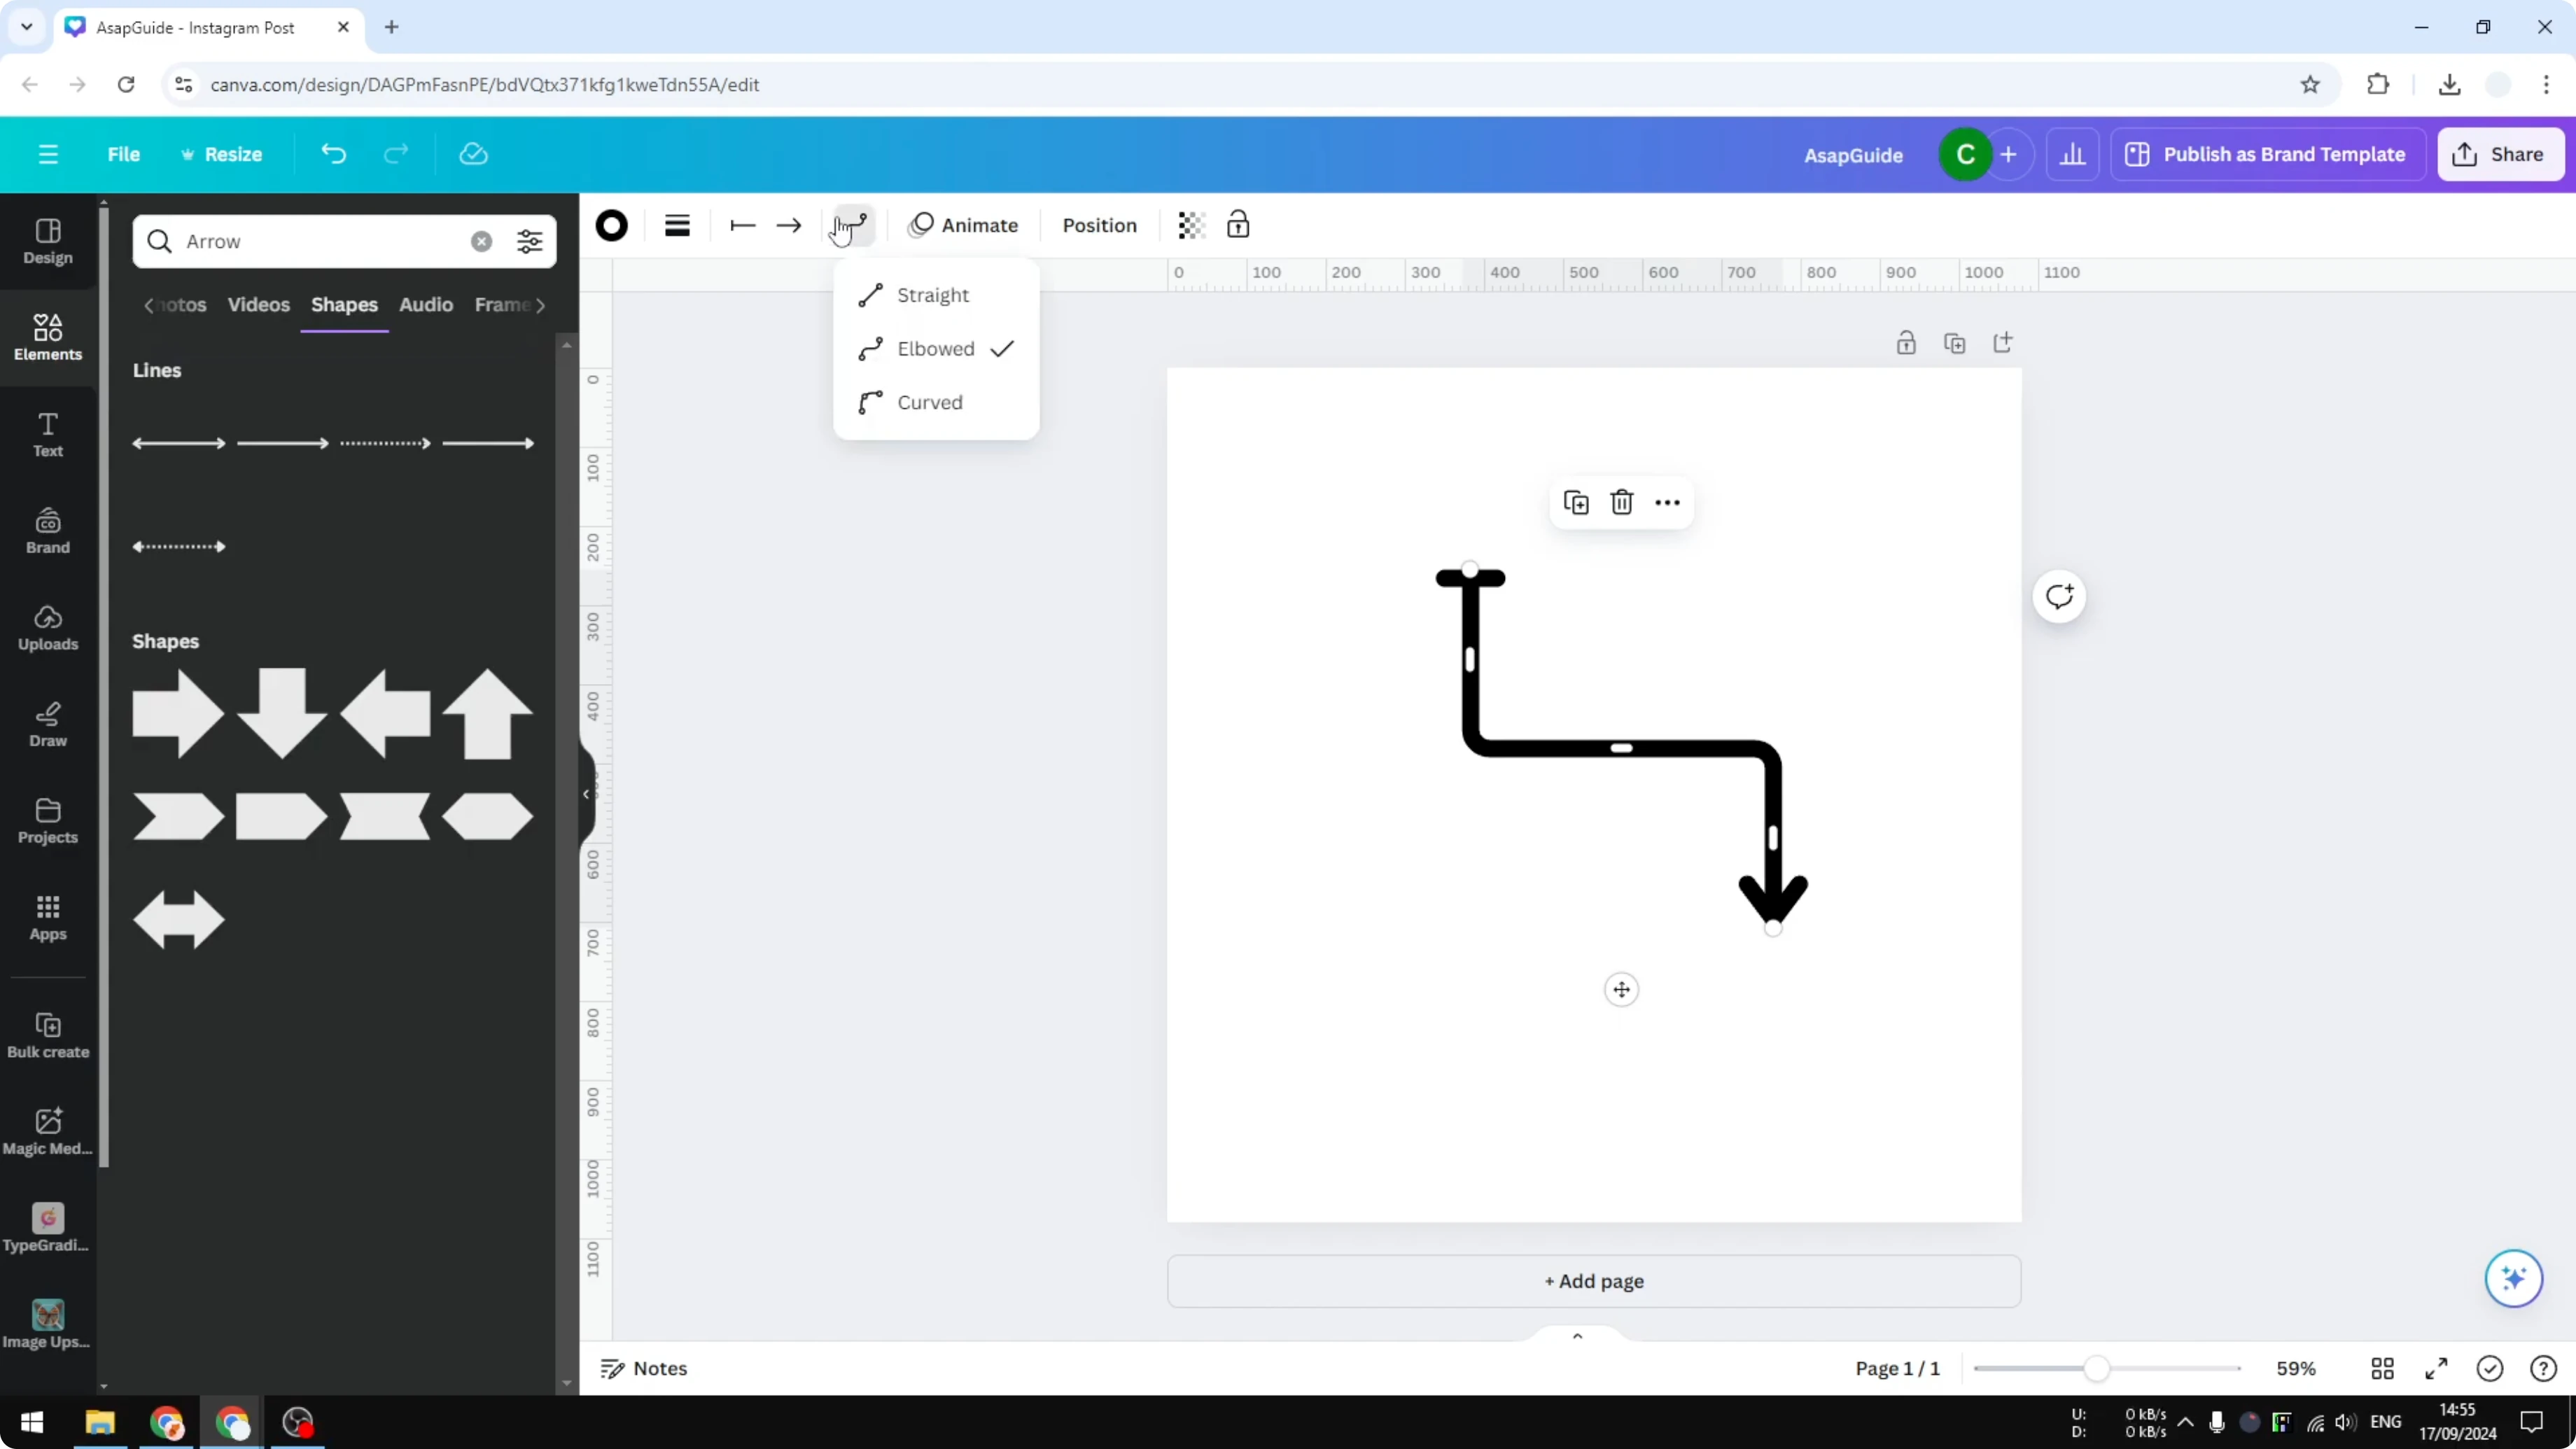Open the search filter options
Image resolution: width=2576 pixels, height=1449 pixels.
(x=529, y=241)
